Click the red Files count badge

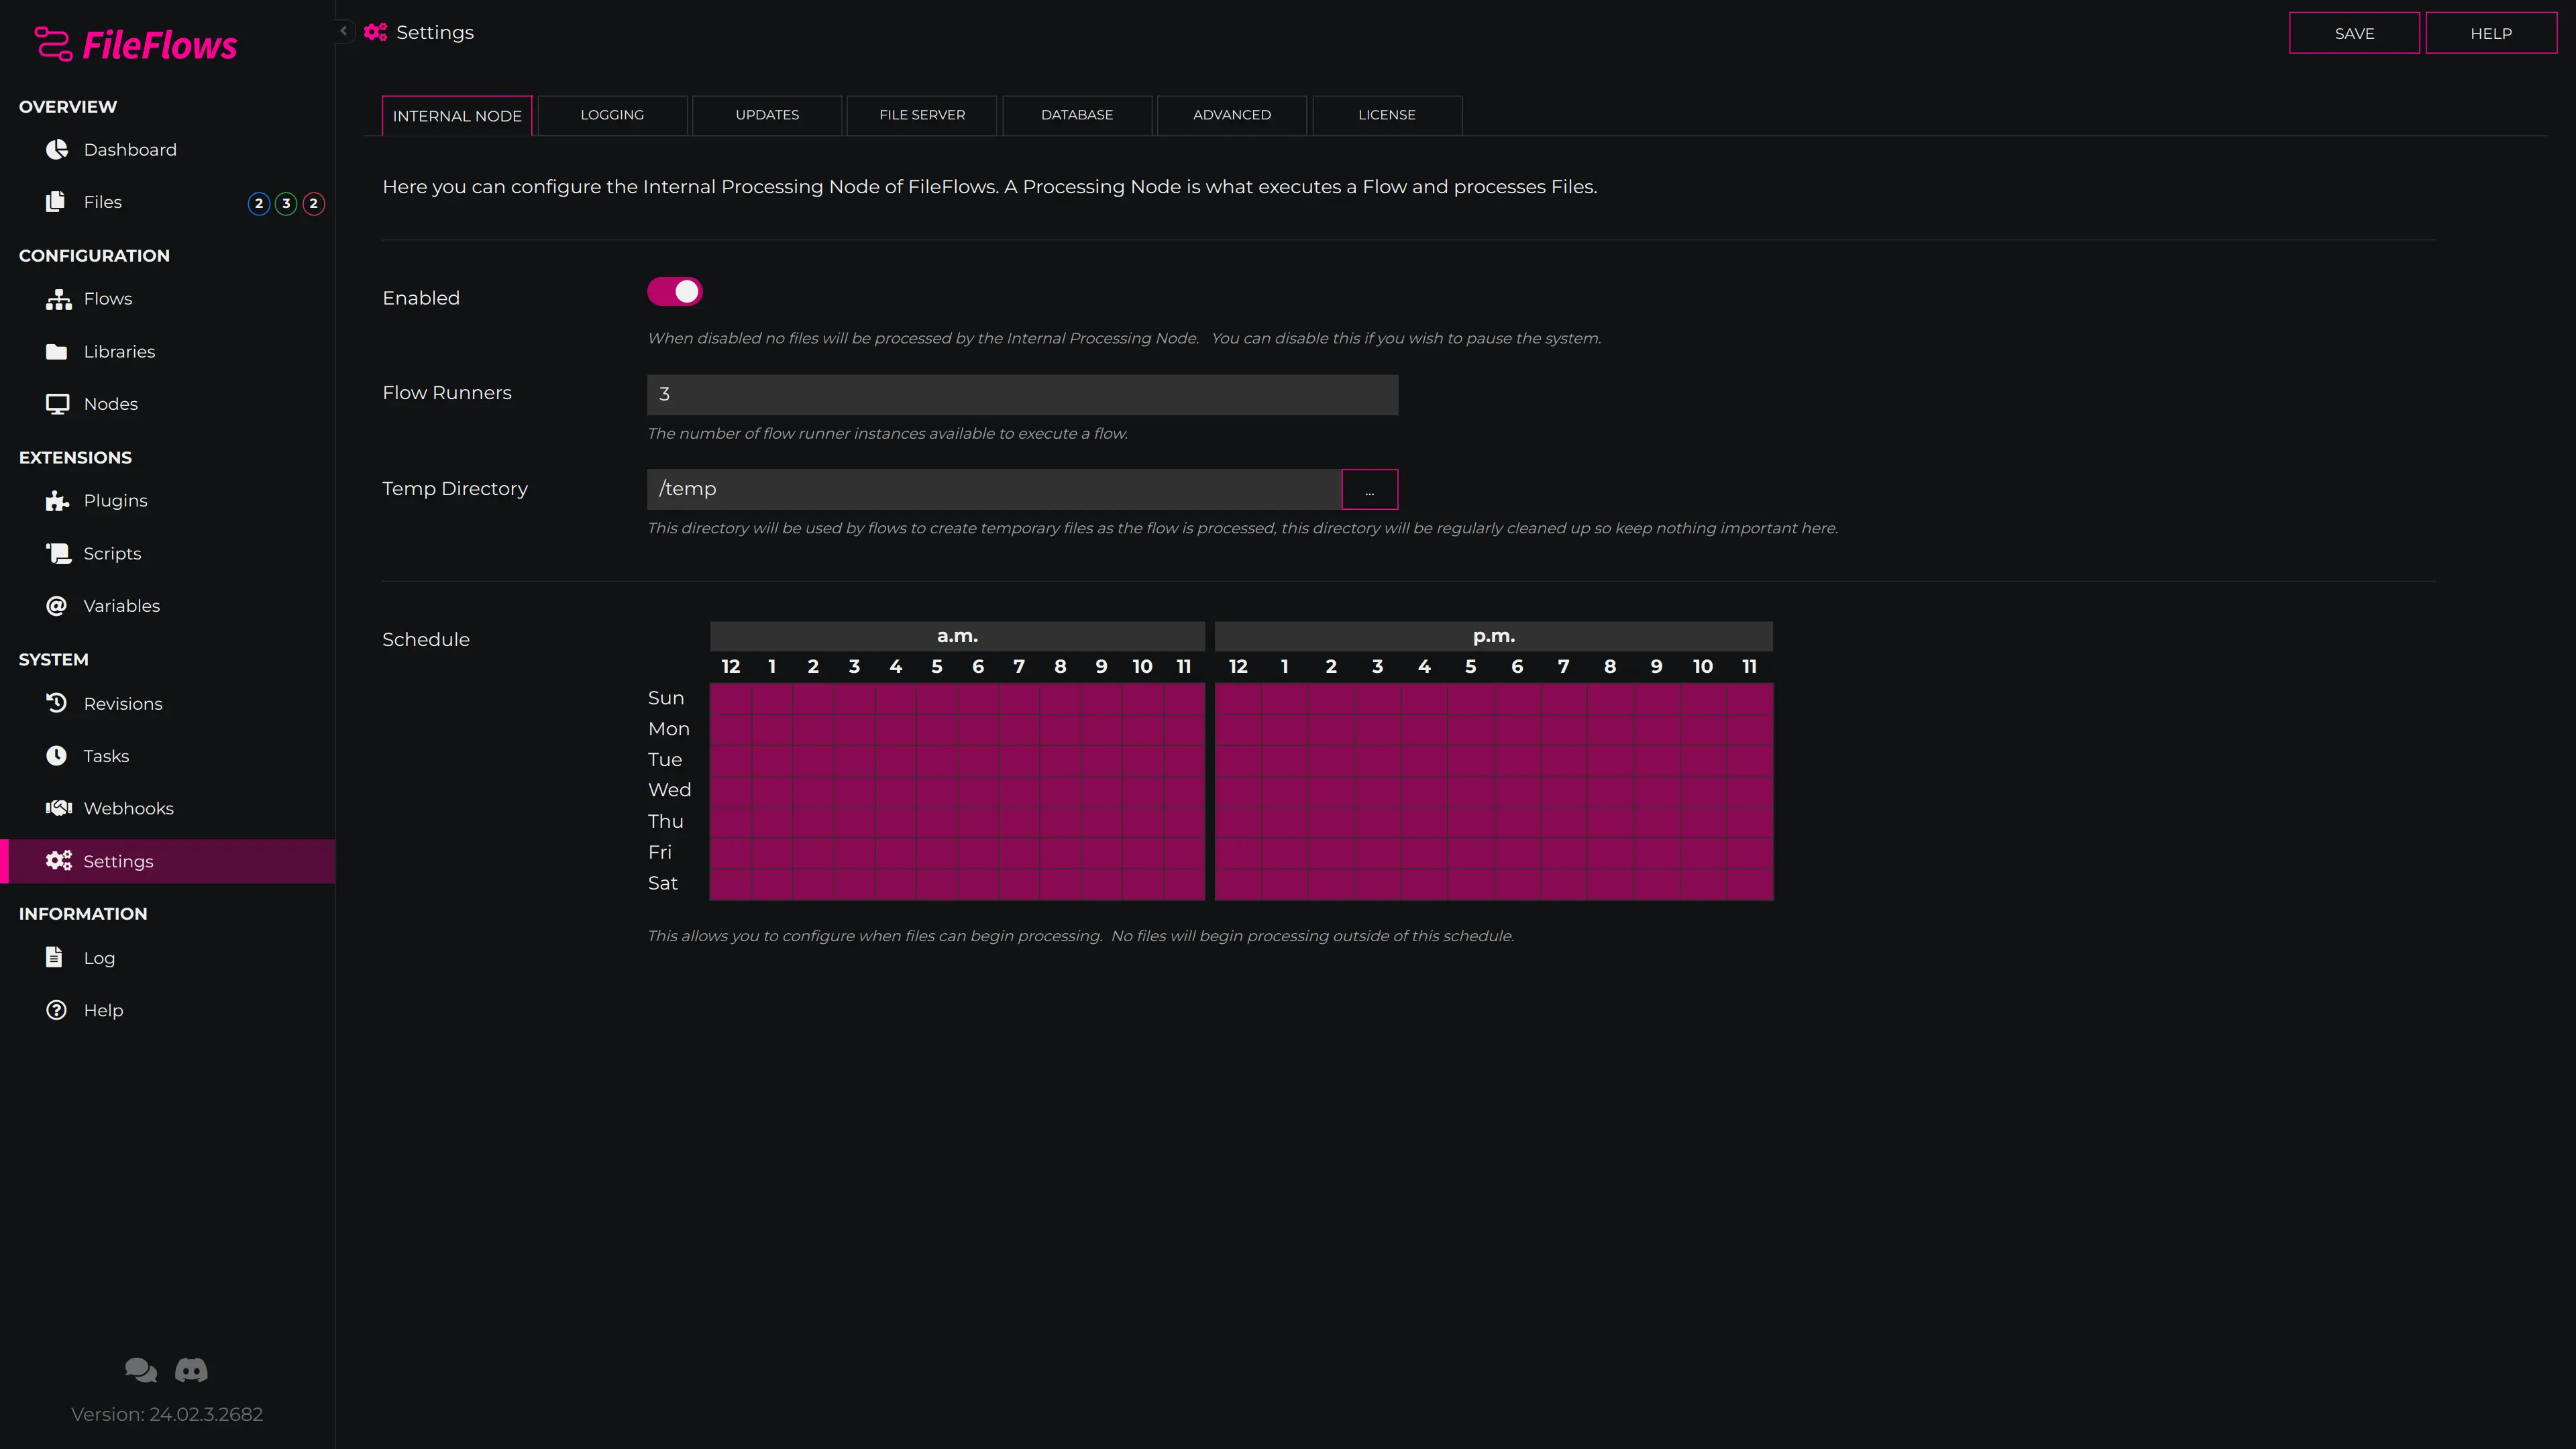point(313,203)
